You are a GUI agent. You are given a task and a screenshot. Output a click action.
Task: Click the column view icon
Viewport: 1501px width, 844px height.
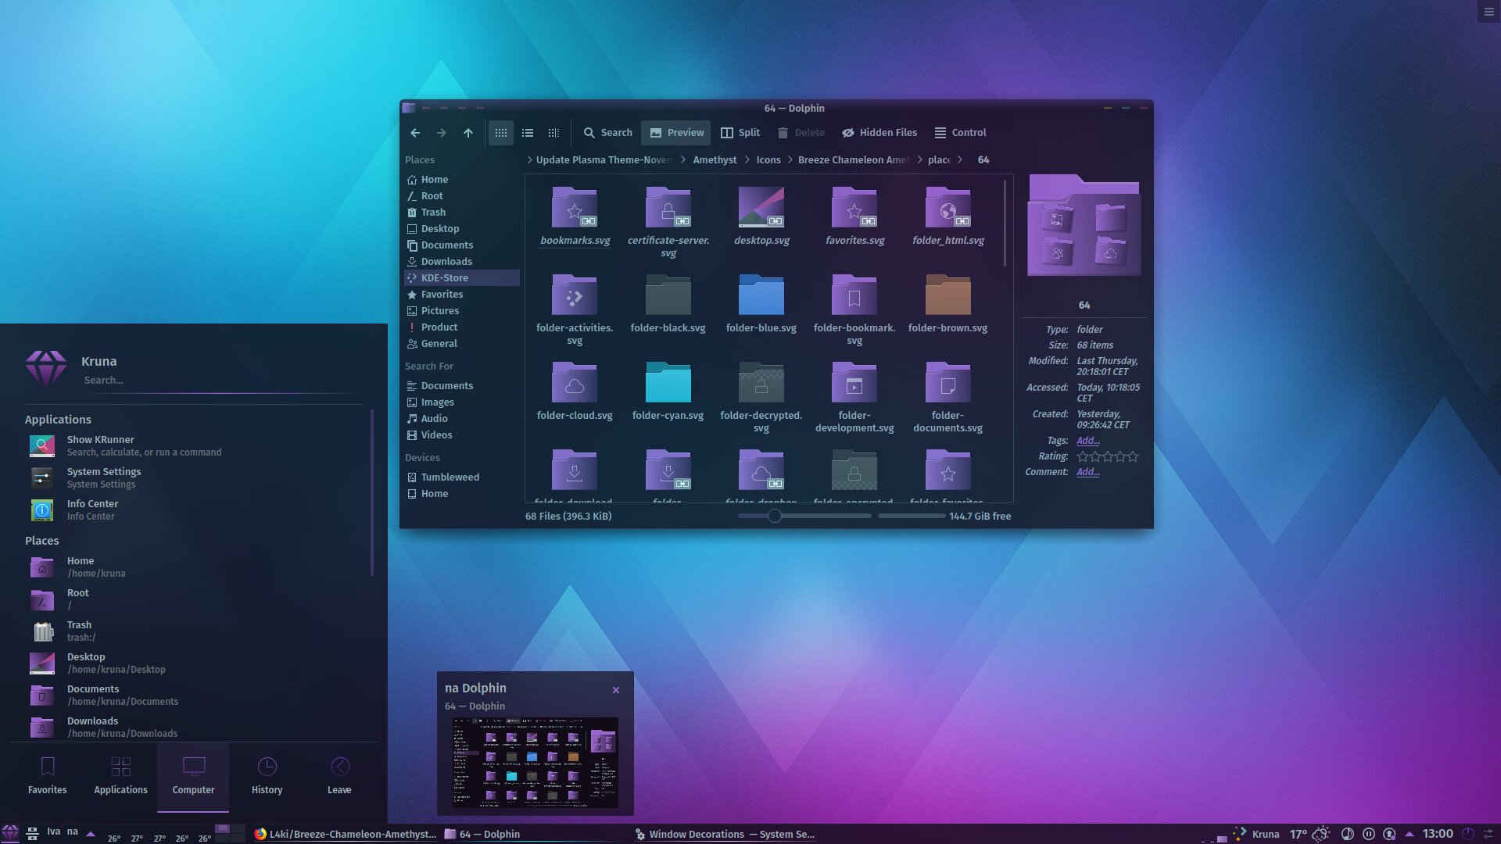point(554,132)
